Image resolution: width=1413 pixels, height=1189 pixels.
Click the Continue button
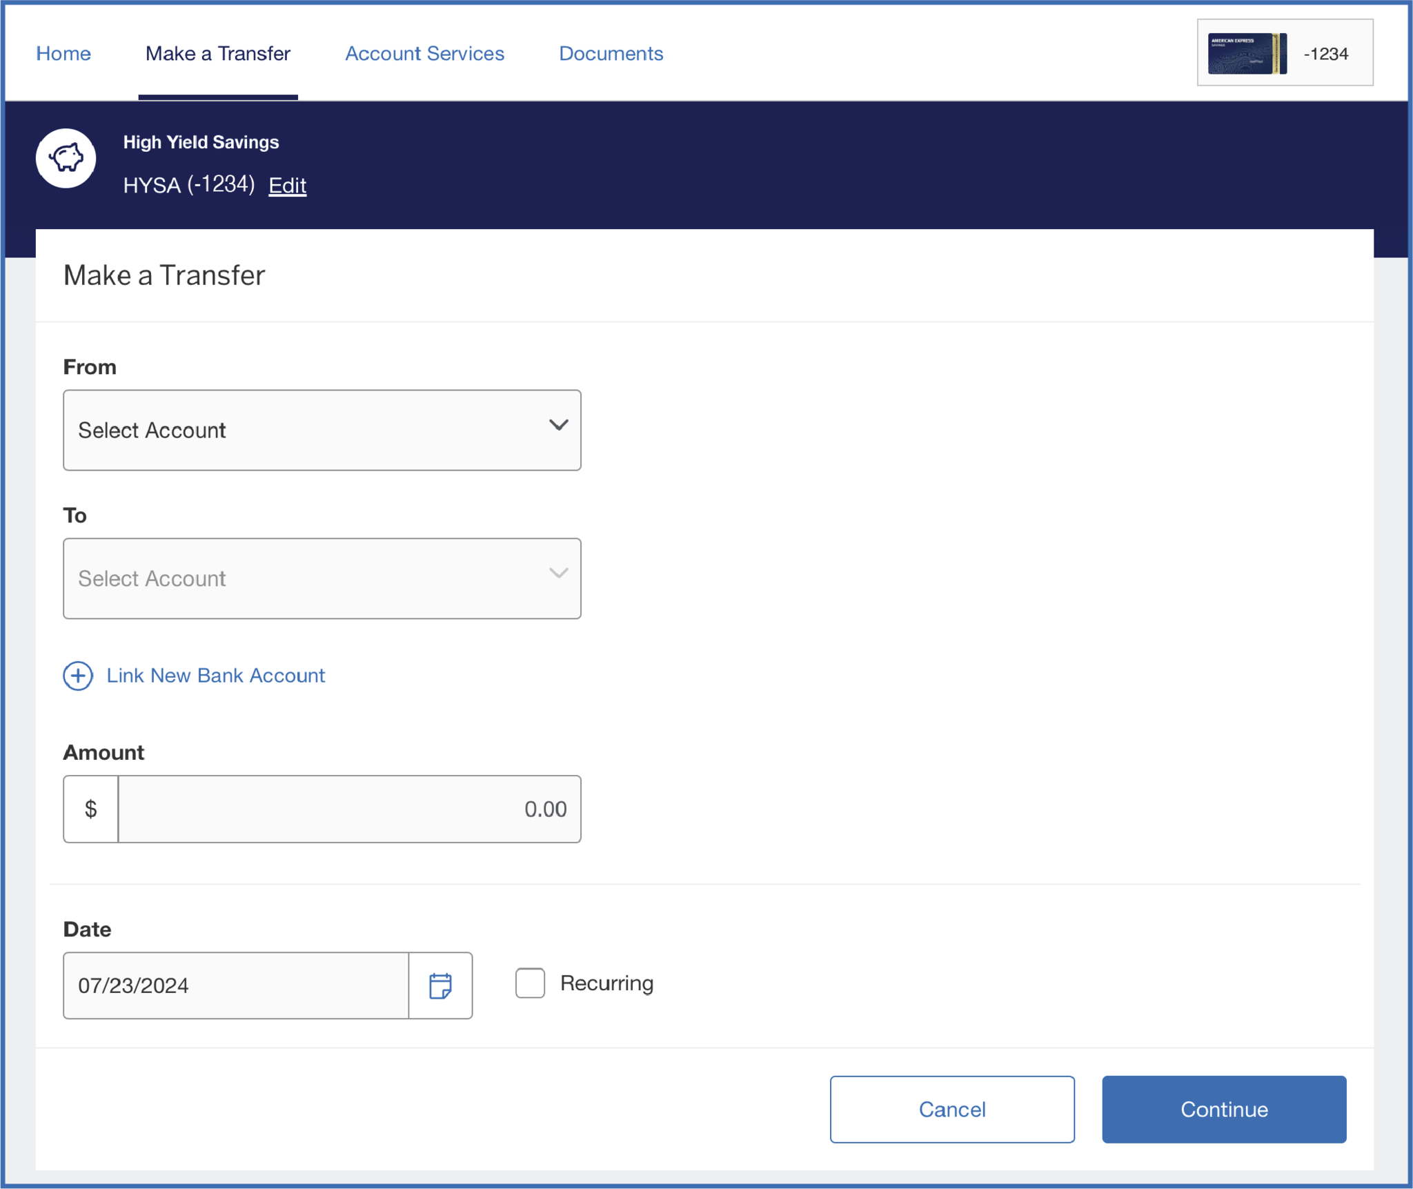point(1223,1109)
